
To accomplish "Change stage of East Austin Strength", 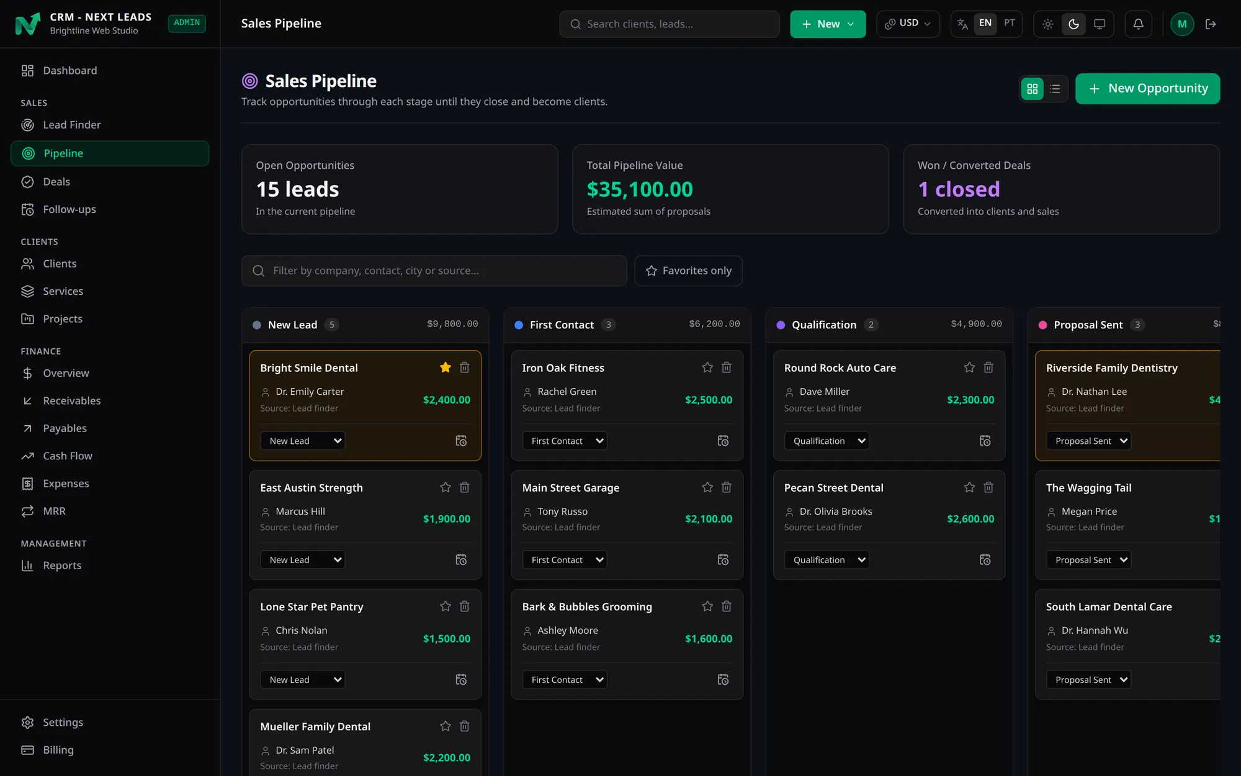I will (x=303, y=560).
